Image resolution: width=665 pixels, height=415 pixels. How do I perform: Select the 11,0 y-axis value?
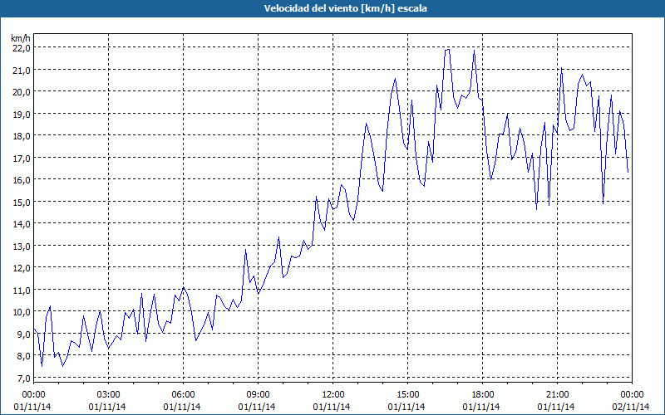point(22,290)
